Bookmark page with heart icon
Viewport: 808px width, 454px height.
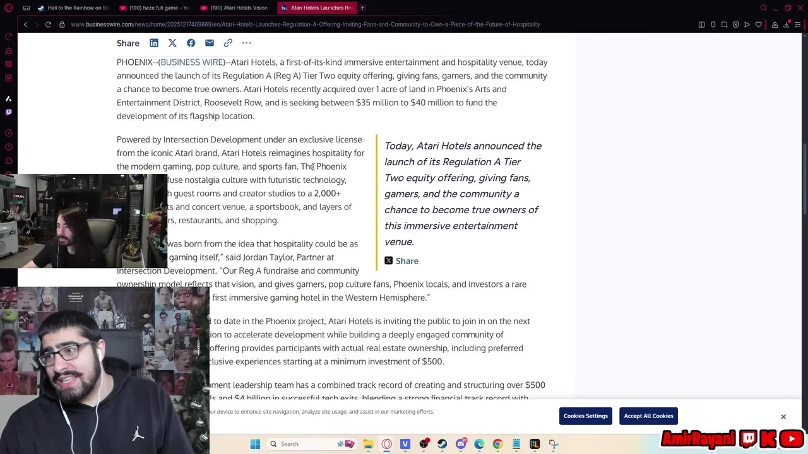[758, 25]
